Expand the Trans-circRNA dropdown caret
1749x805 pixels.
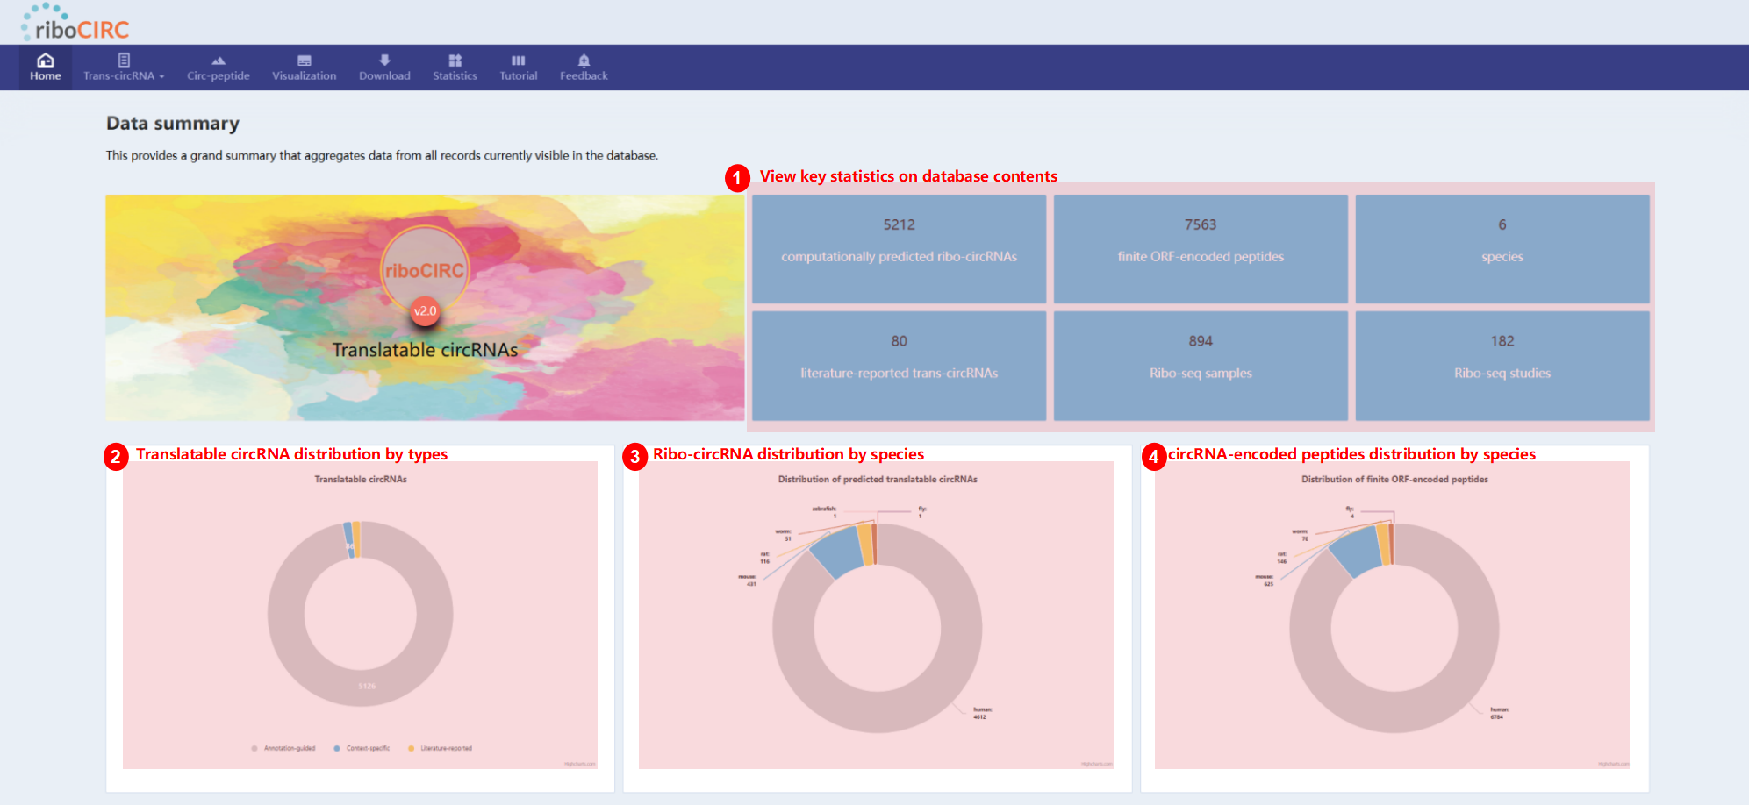(162, 77)
